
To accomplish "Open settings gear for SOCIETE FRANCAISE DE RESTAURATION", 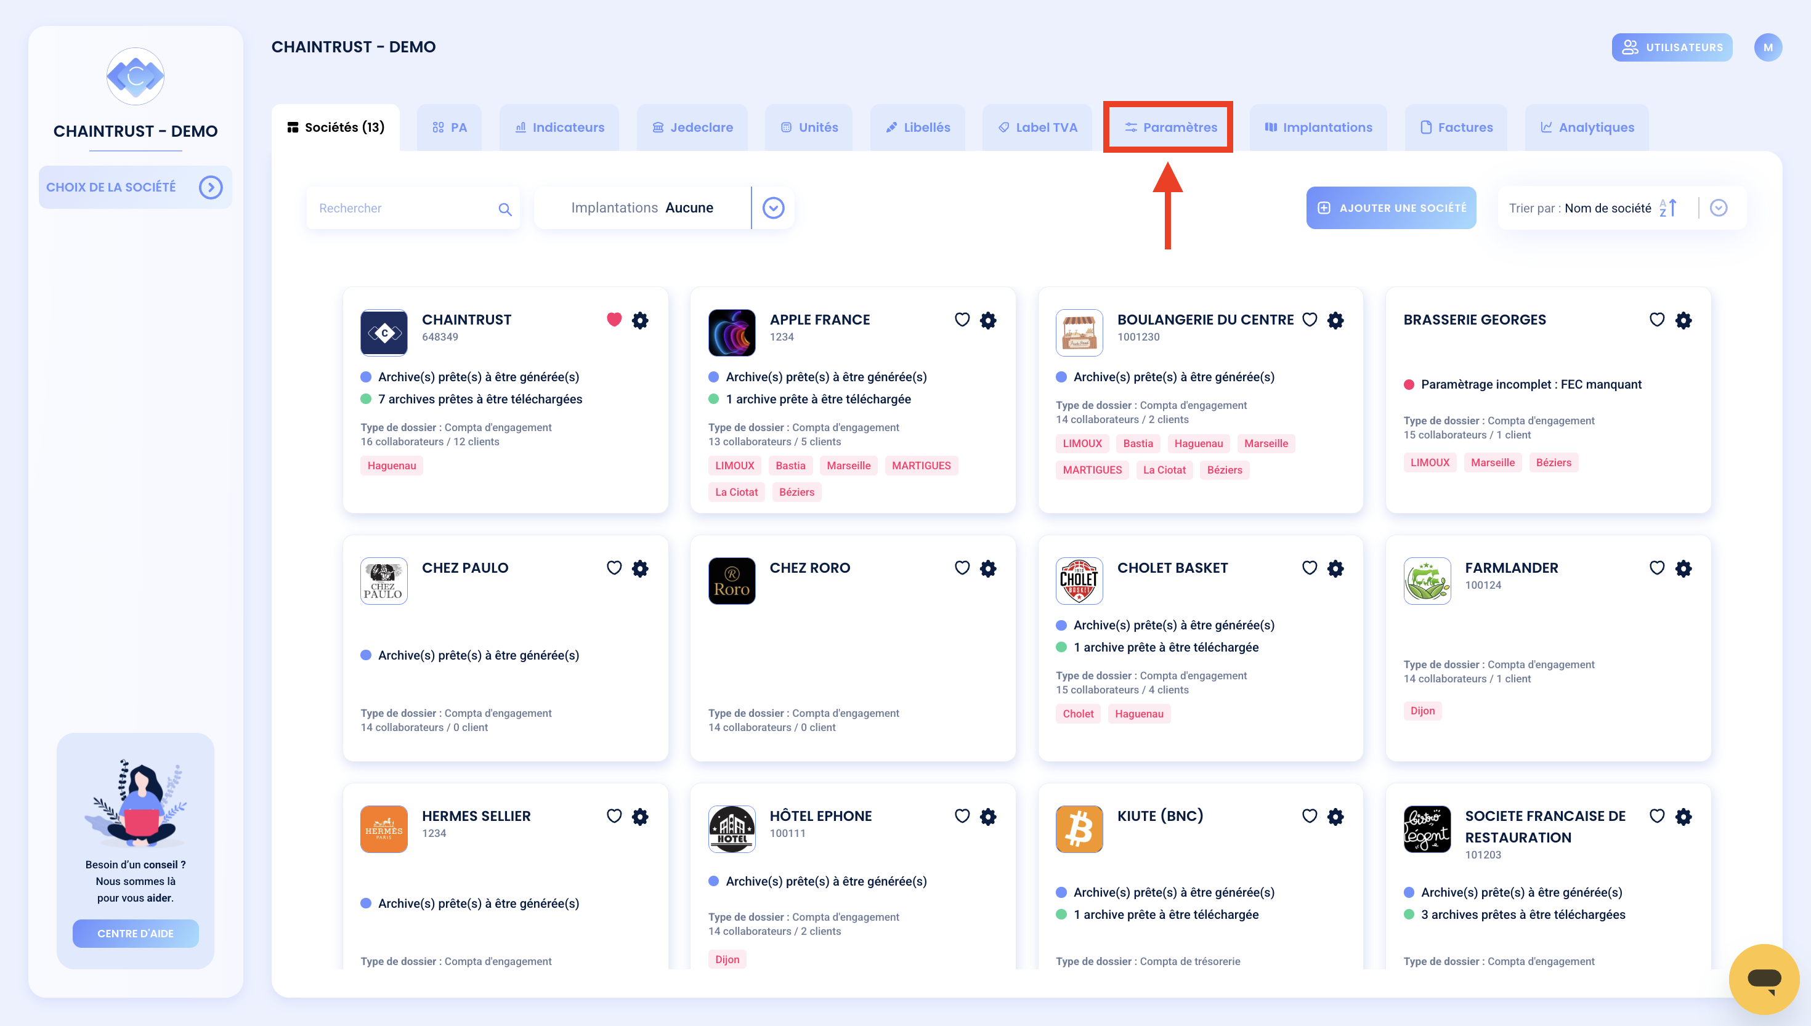I will click(1683, 816).
